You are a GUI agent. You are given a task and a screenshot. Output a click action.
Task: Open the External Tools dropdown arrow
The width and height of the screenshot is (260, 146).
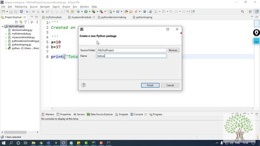pos(105,12)
